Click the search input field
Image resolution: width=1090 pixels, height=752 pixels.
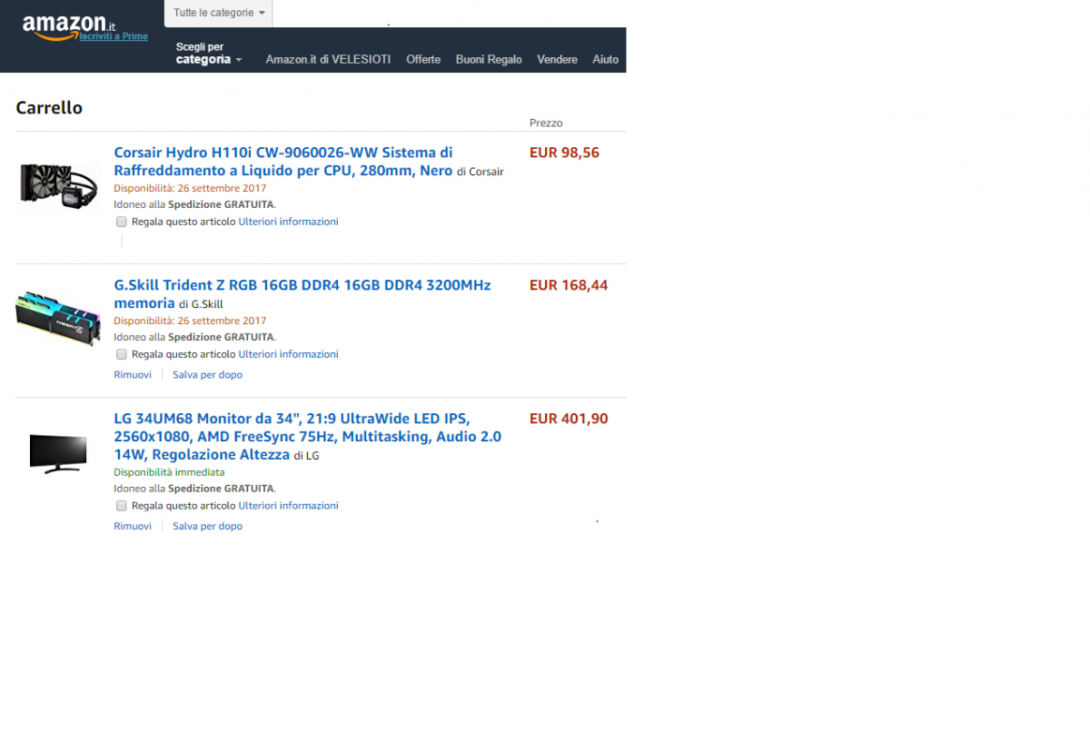coord(449,13)
